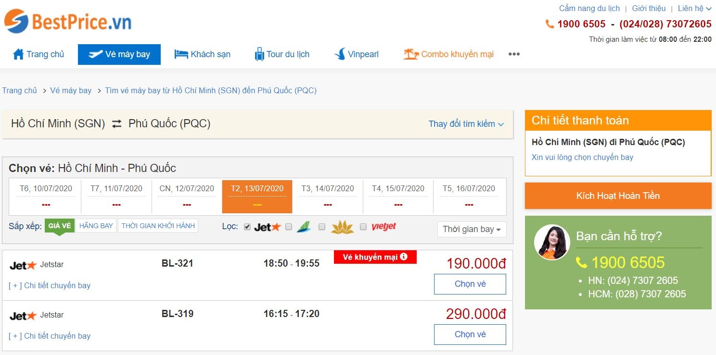Image resolution: width=716 pixels, height=355 pixels.
Task: Click the Bamboo Airways filter logo
Action: pos(304,227)
